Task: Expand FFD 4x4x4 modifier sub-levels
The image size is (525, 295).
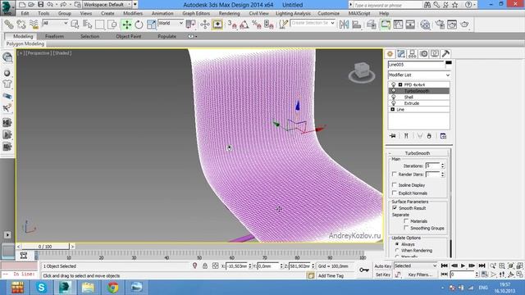Action: point(400,85)
